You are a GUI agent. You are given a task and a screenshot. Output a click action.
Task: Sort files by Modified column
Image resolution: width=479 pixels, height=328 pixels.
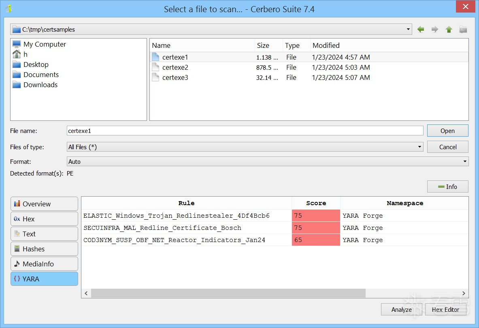click(x=389, y=45)
